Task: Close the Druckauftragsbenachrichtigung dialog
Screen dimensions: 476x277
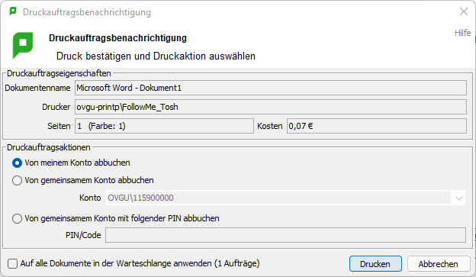Action: coord(464,11)
